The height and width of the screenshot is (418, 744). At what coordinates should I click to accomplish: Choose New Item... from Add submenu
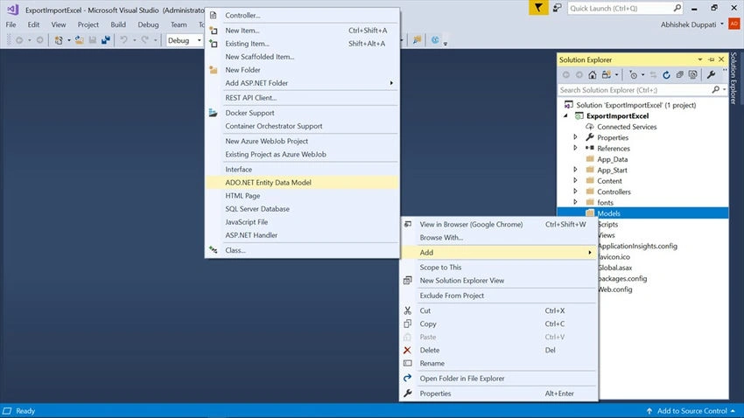302,31
